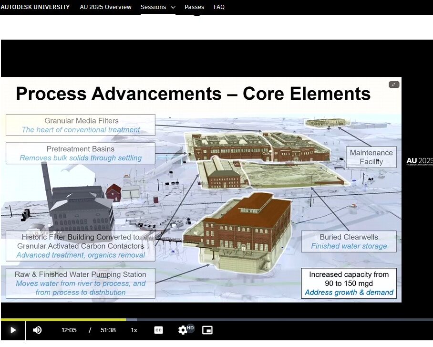
Task: Click the Sessions chevron arrow
Action: (x=173, y=8)
